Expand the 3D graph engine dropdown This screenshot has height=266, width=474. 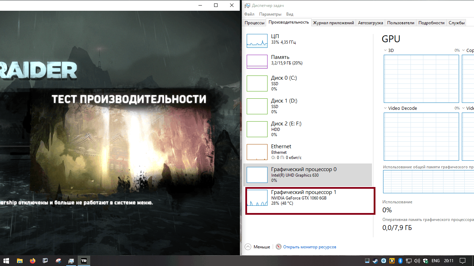[386, 51]
